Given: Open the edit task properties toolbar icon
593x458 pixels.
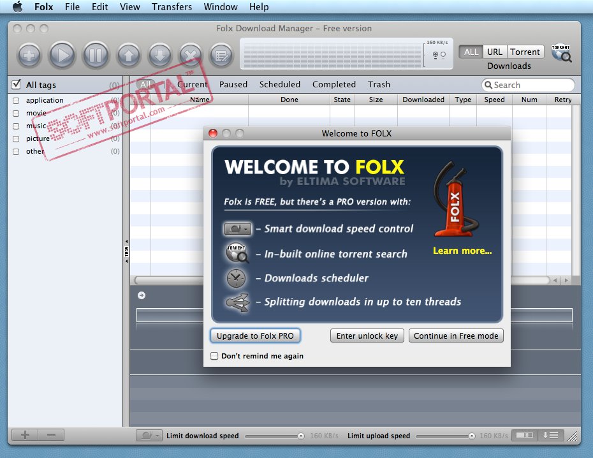Looking at the screenshot, I should point(221,55).
